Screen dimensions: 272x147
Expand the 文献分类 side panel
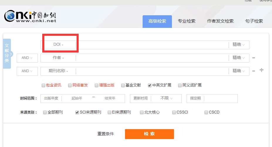7,54
